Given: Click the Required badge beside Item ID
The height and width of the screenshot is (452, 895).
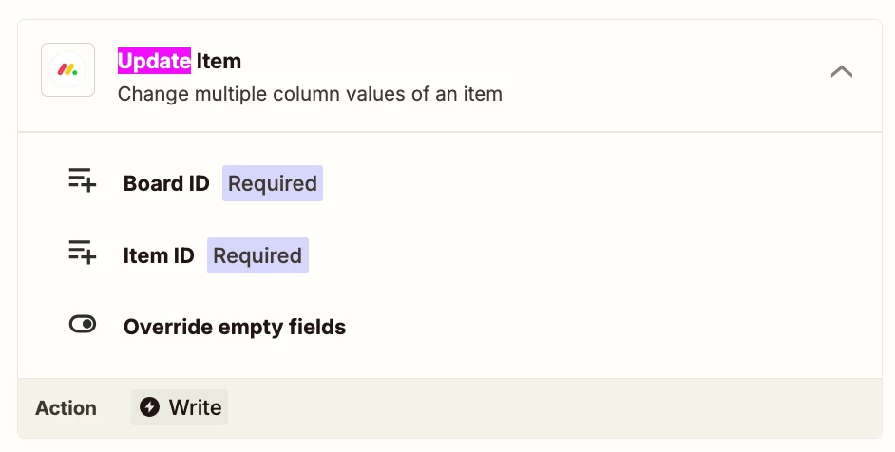Looking at the screenshot, I should 257,255.
